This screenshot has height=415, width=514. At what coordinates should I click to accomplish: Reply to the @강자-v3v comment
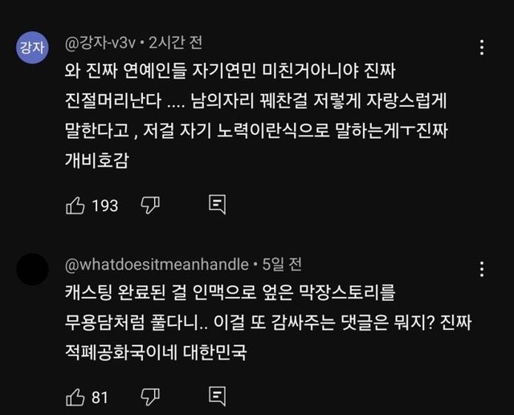(216, 205)
